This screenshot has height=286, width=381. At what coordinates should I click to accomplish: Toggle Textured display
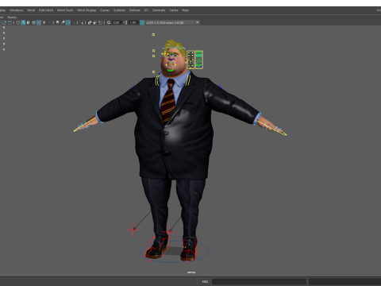tap(39, 22)
